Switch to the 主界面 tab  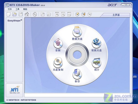click(x=116, y=15)
